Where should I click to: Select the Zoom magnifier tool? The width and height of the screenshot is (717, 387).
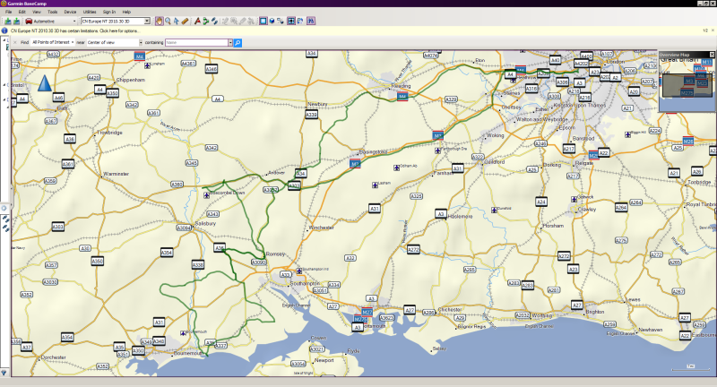point(168,20)
